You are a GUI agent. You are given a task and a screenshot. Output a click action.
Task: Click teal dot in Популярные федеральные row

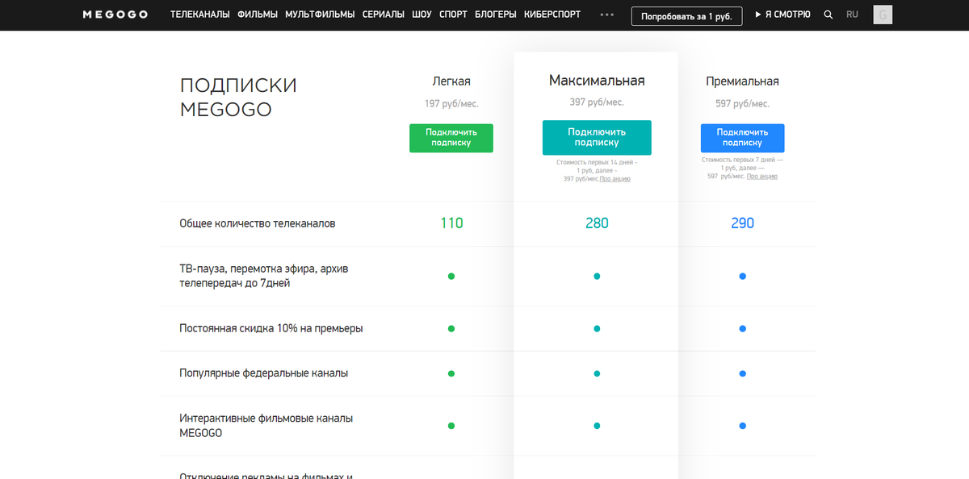[597, 373]
